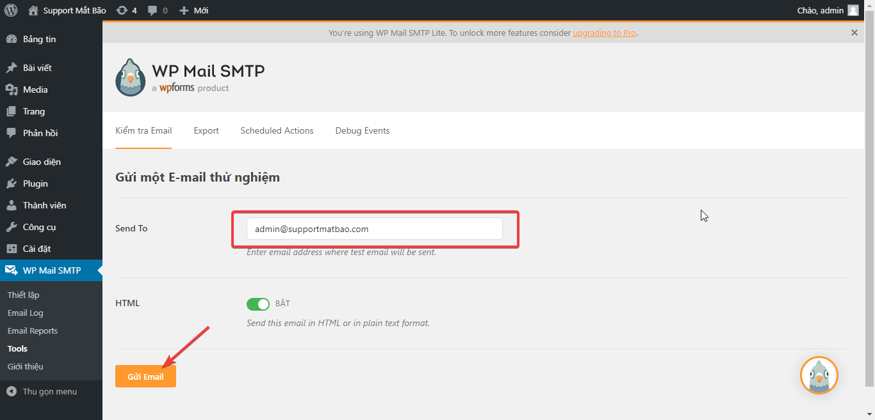Open the Mới new content menu
Viewport: 875px width, 420px height.
point(194,10)
